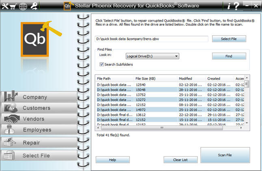Click the Customers people icon
Viewport: 262px width, 171px height.
pyautogui.click(x=11, y=108)
